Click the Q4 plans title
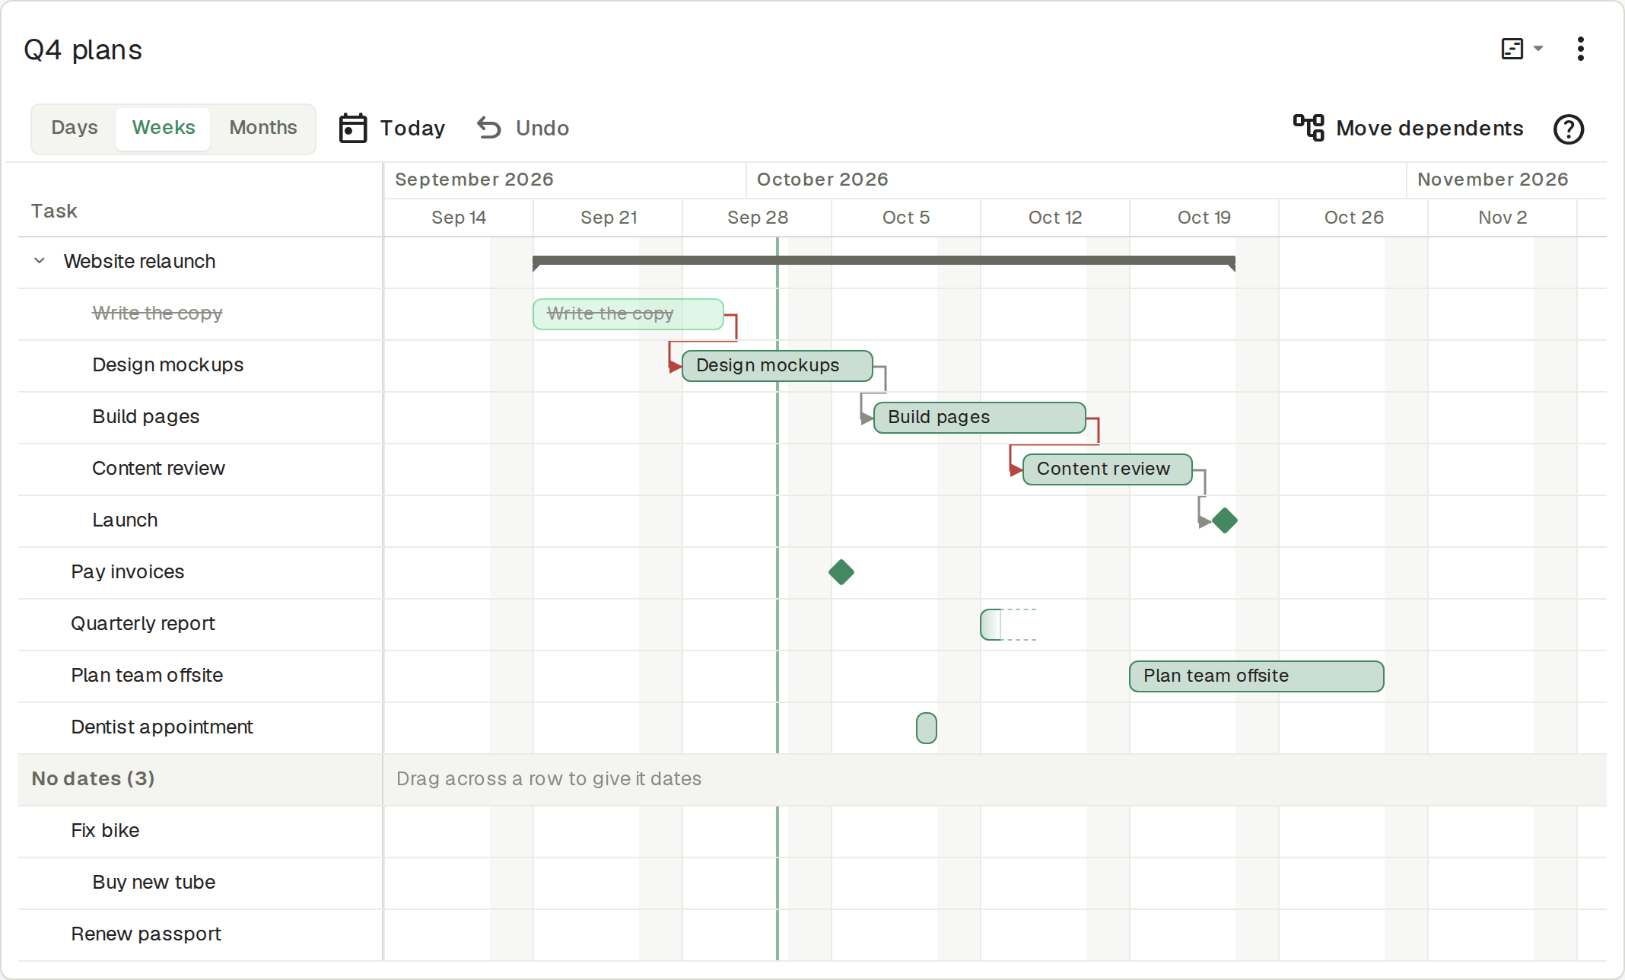Viewport: 1625px width, 980px height. tap(83, 50)
